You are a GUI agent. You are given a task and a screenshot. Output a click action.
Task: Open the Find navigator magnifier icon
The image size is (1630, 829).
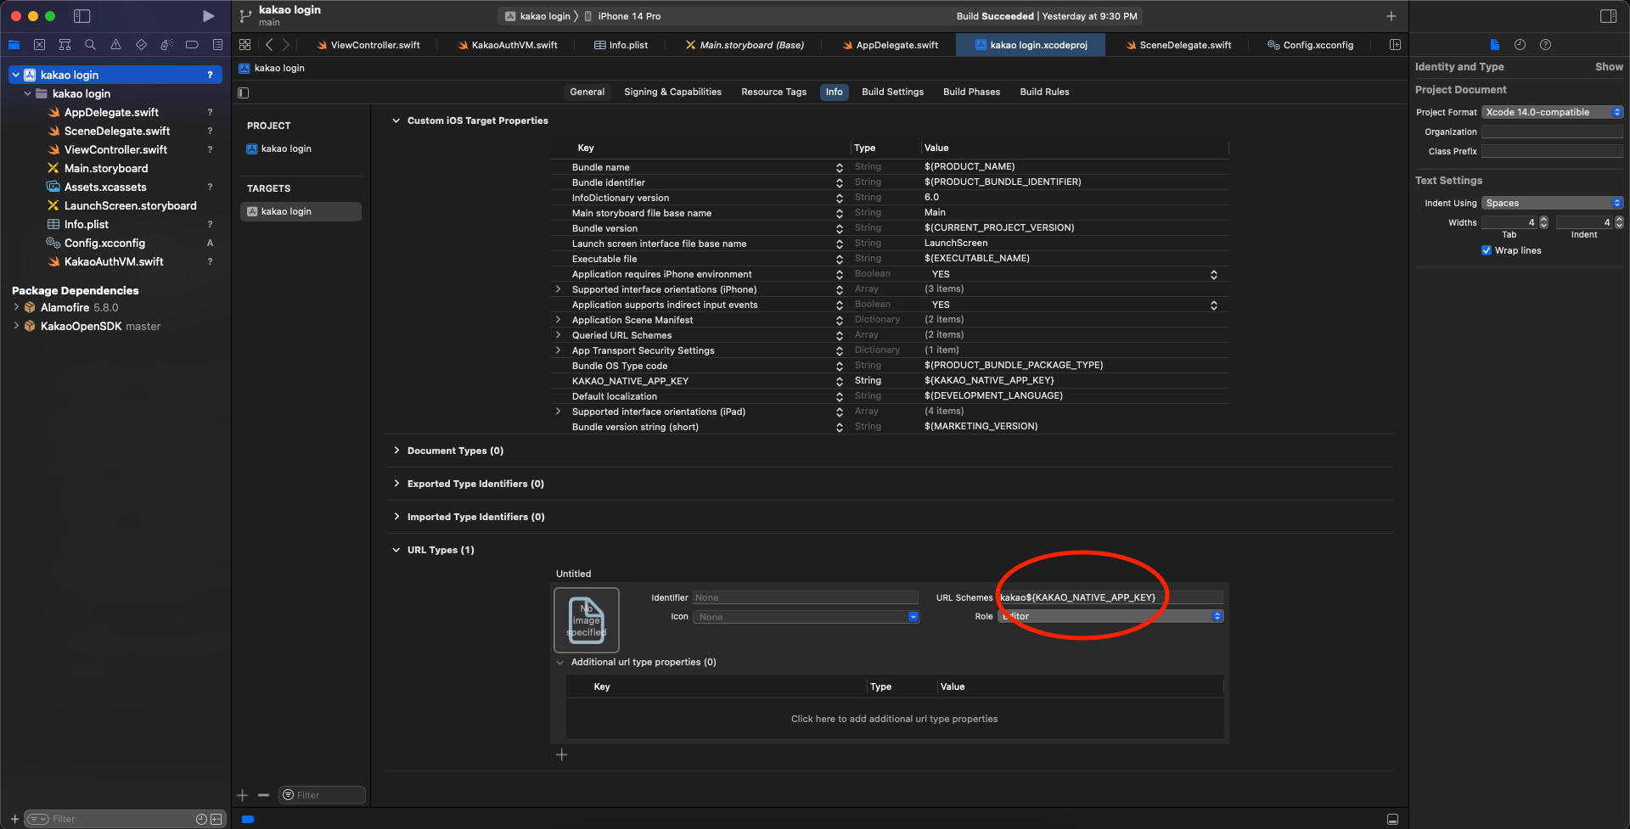(x=90, y=45)
